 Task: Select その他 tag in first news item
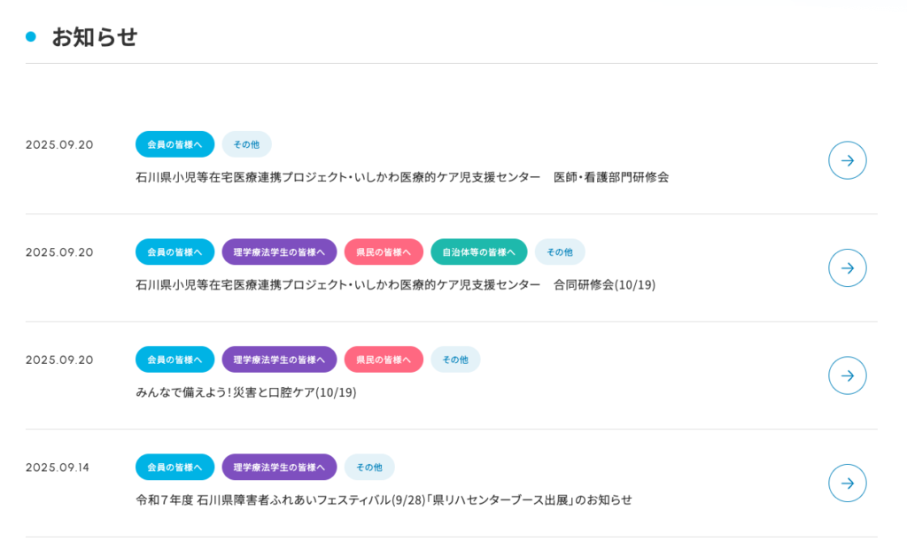[246, 144]
